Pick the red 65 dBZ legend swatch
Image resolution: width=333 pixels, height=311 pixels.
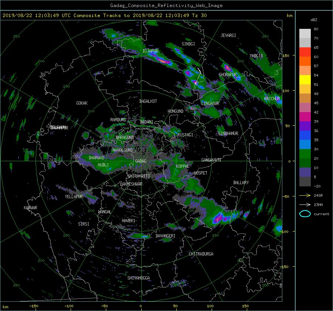(x=305, y=52)
